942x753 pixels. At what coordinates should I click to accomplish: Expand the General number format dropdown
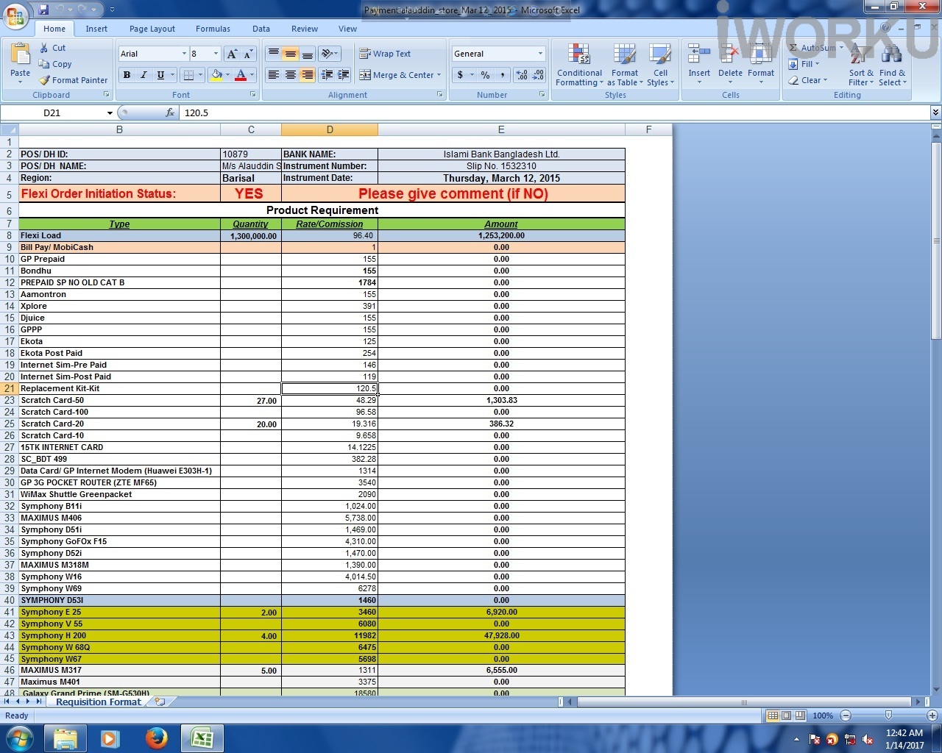(540, 54)
